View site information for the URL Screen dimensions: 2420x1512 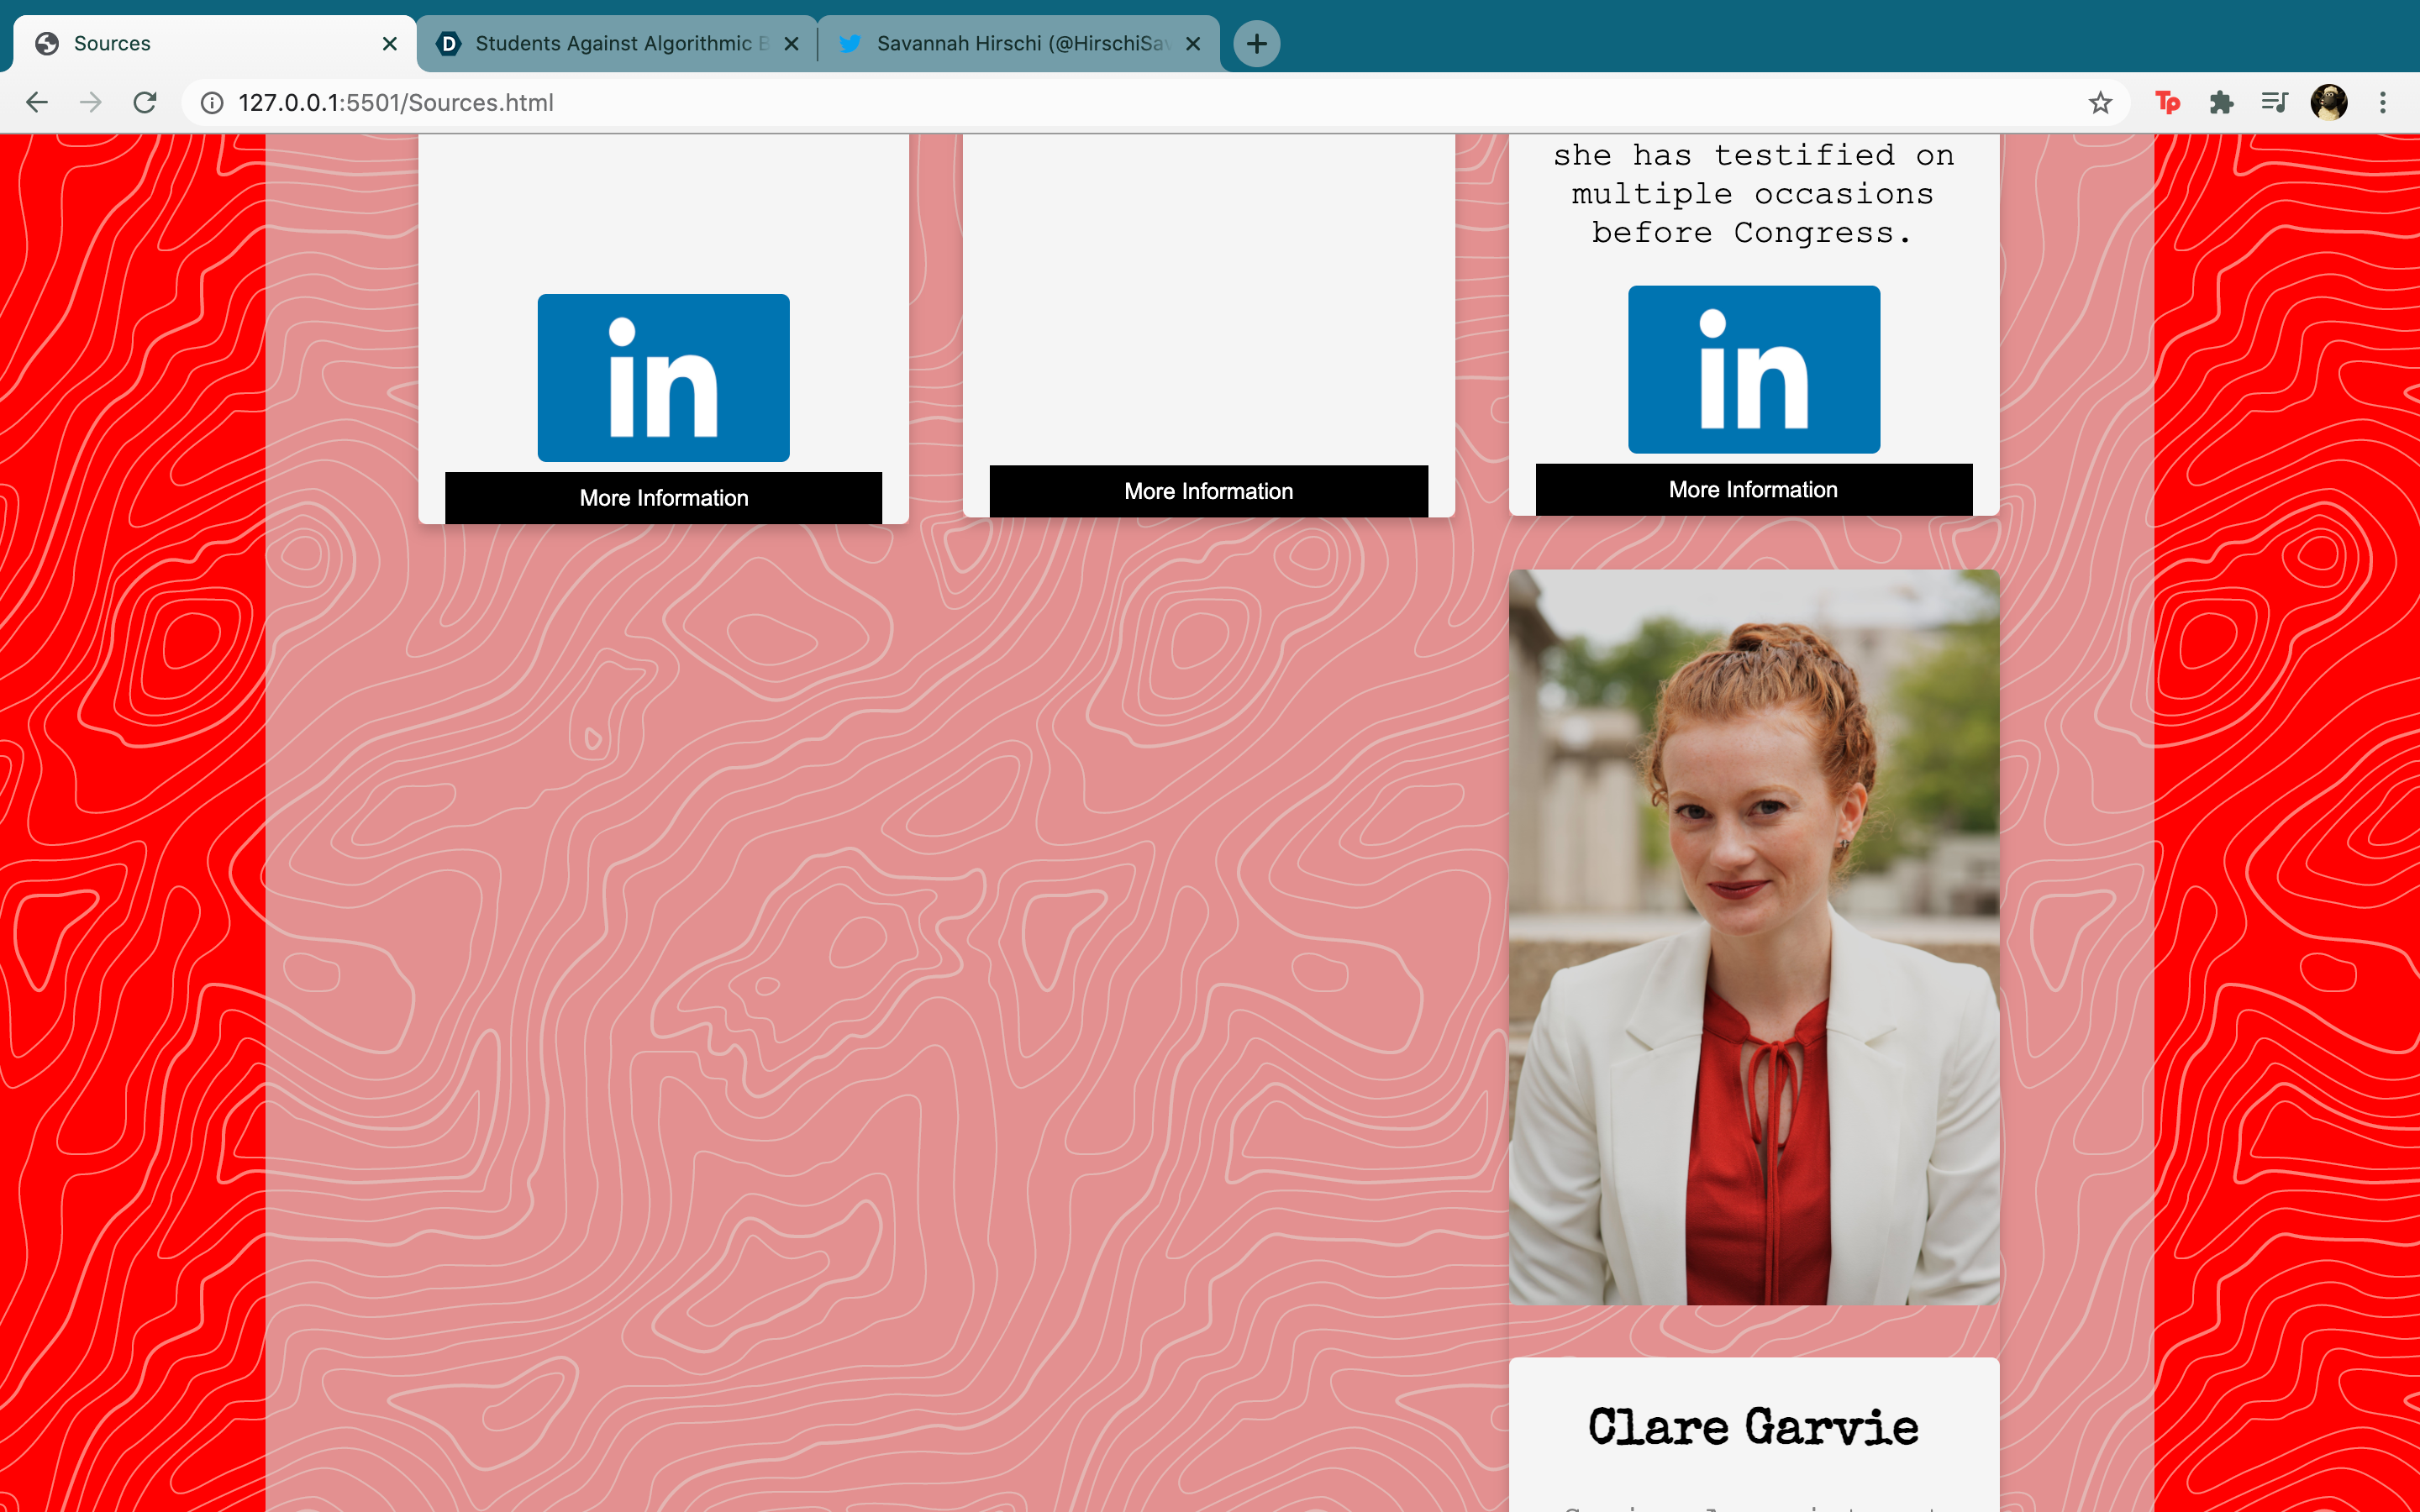pos(212,102)
